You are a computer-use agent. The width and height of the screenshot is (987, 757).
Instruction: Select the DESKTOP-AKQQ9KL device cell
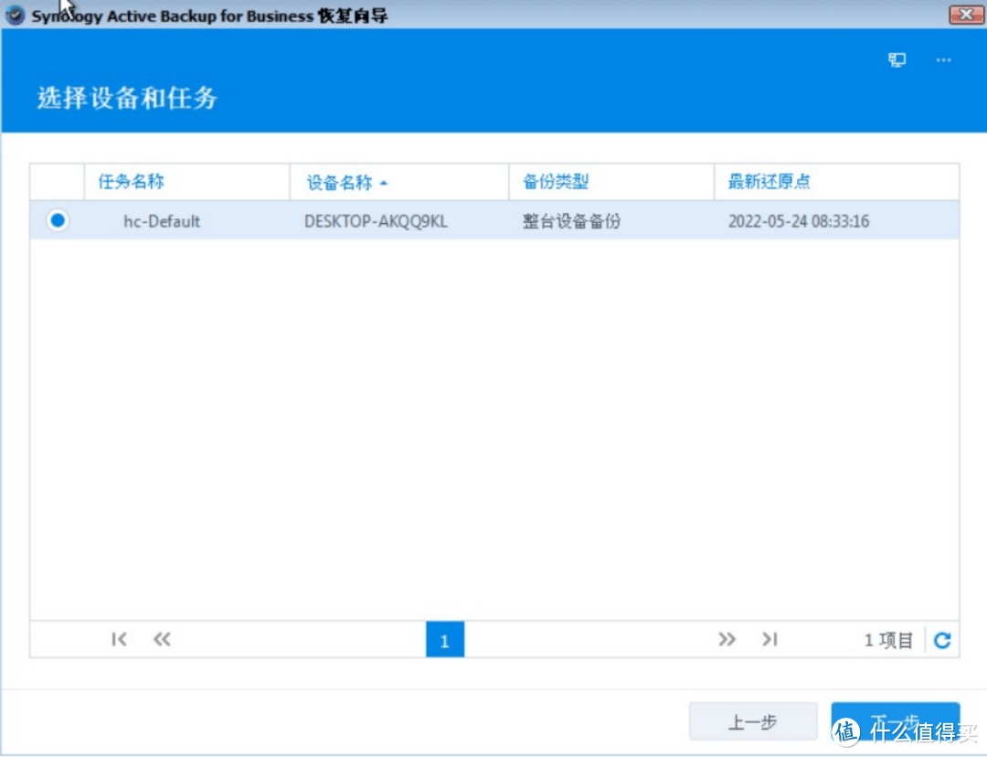click(376, 221)
